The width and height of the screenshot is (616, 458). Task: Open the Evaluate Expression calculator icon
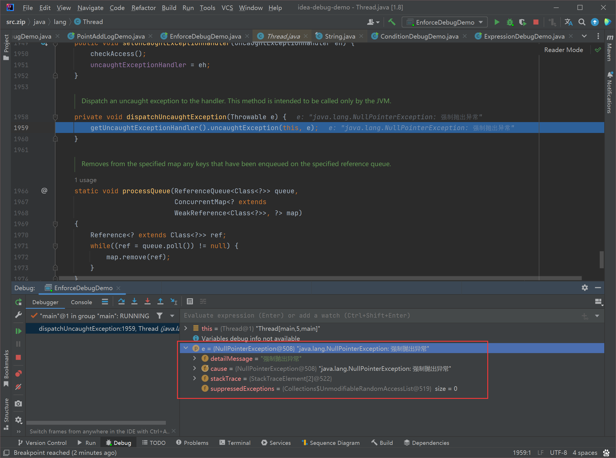[x=190, y=301]
